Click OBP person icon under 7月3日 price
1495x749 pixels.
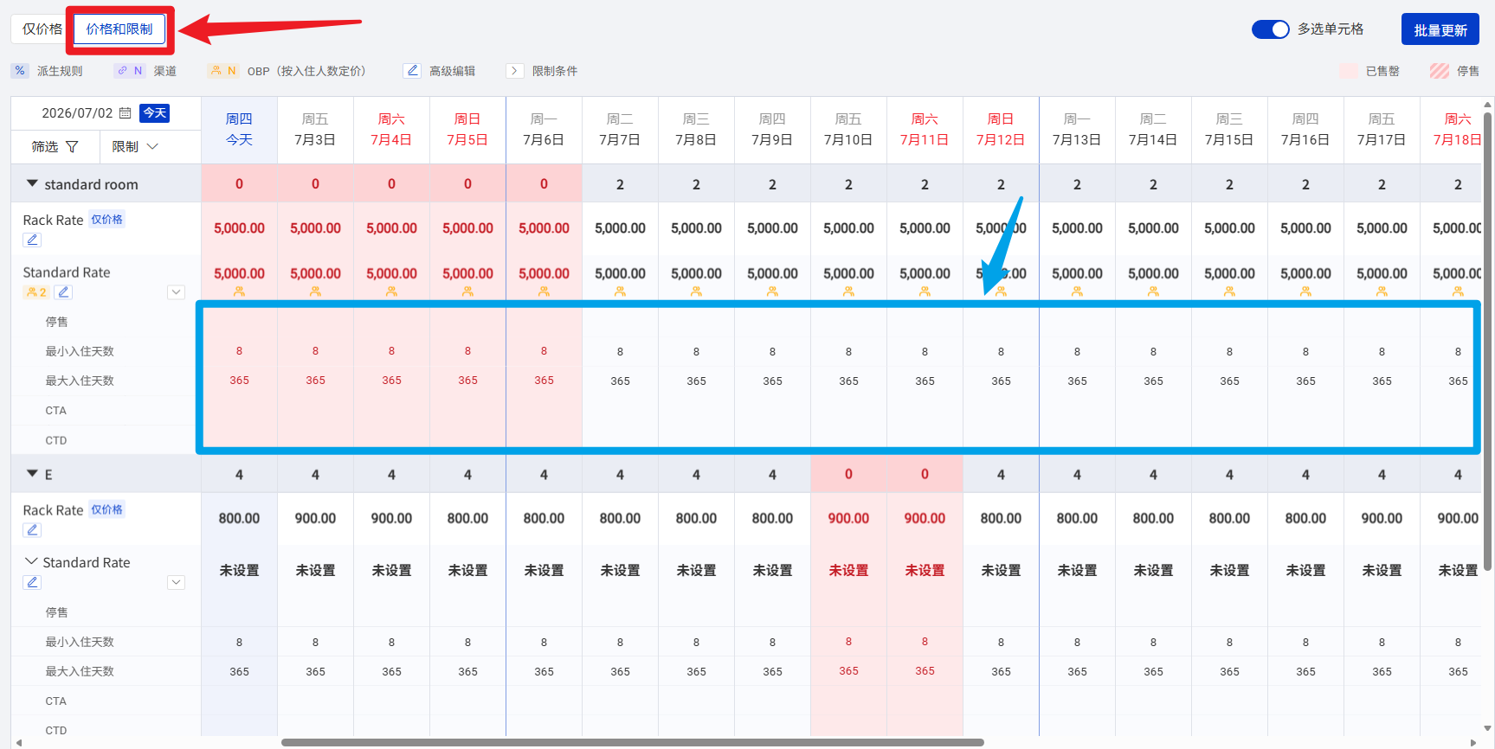tap(315, 292)
